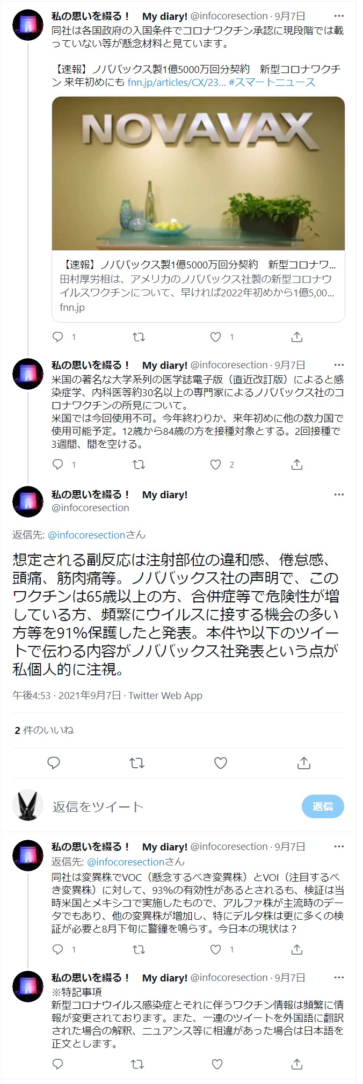Reply to the main tweet with the comment icon
The height and width of the screenshot is (1084, 363).
(54, 762)
